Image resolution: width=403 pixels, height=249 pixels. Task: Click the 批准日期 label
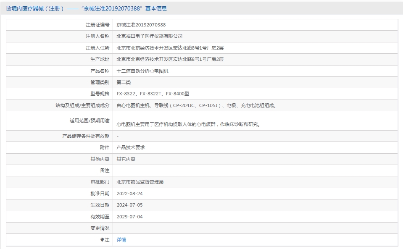click(100, 194)
